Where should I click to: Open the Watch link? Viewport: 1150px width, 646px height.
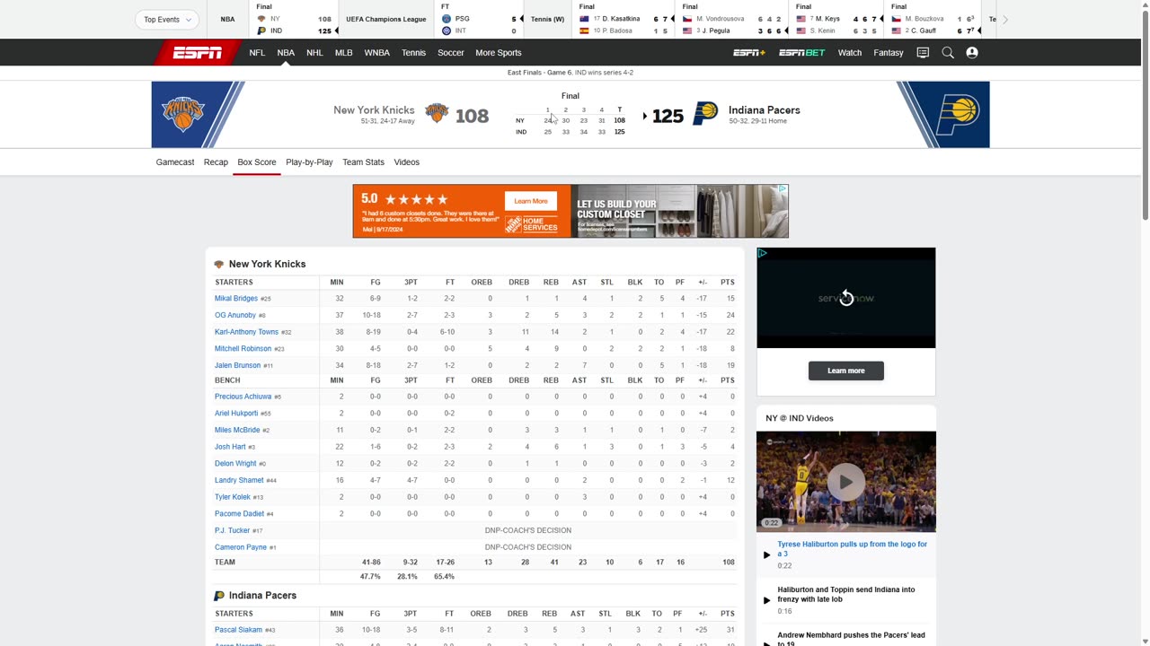[x=849, y=53]
